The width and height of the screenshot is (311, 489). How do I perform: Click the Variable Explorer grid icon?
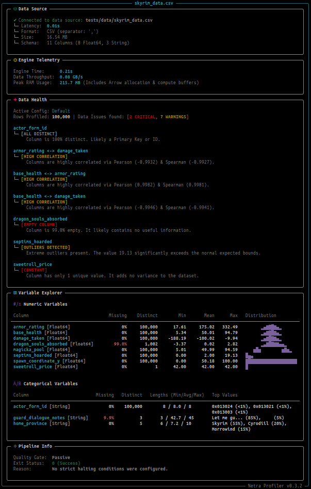tap(15, 293)
